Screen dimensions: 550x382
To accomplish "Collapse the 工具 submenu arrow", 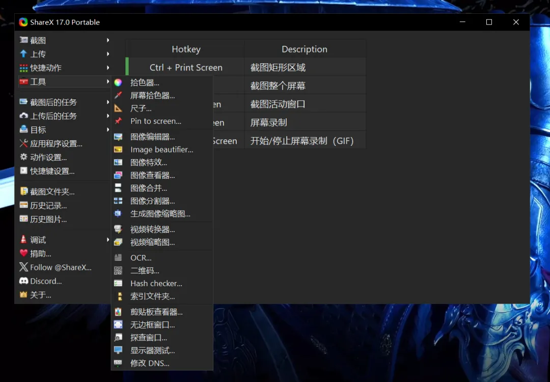I will [x=108, y=81].
